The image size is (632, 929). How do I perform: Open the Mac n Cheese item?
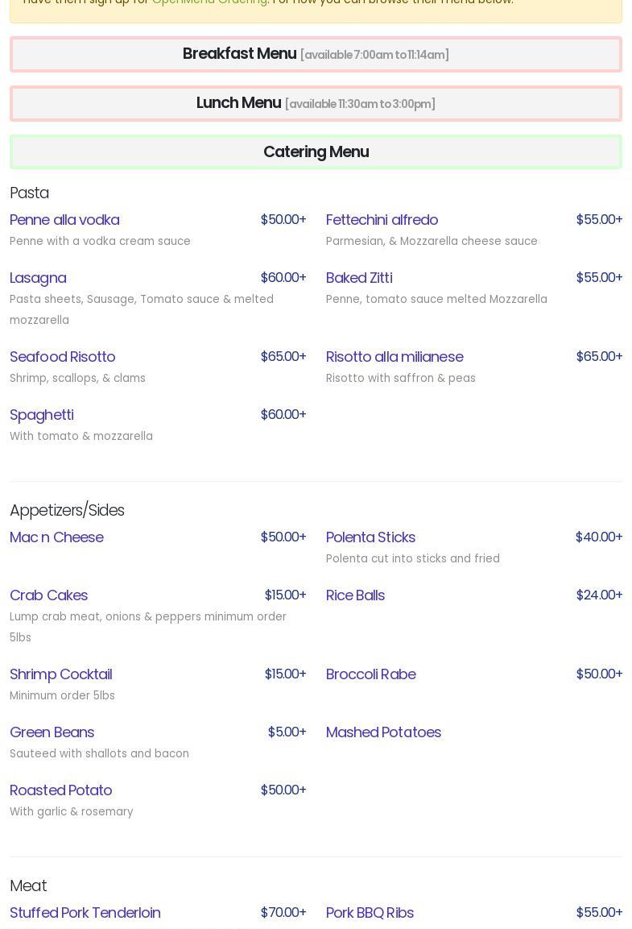click(56, 537)
